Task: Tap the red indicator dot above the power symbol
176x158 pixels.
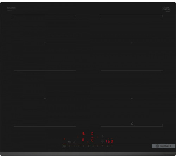Action: tap(64, 139)
